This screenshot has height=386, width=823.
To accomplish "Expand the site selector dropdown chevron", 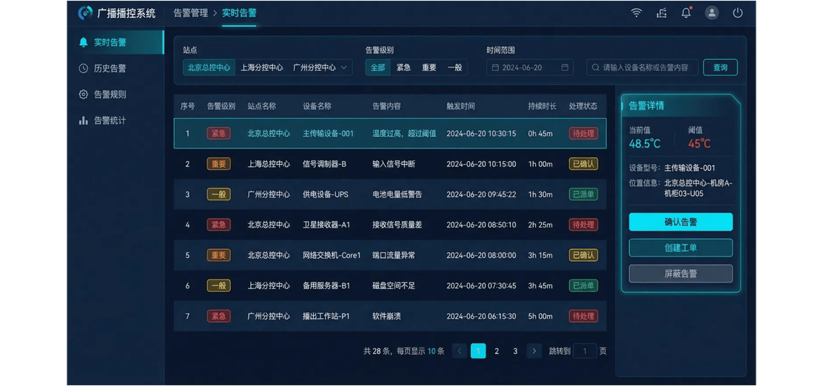I will pyautogui.click(x=344, y=67).
